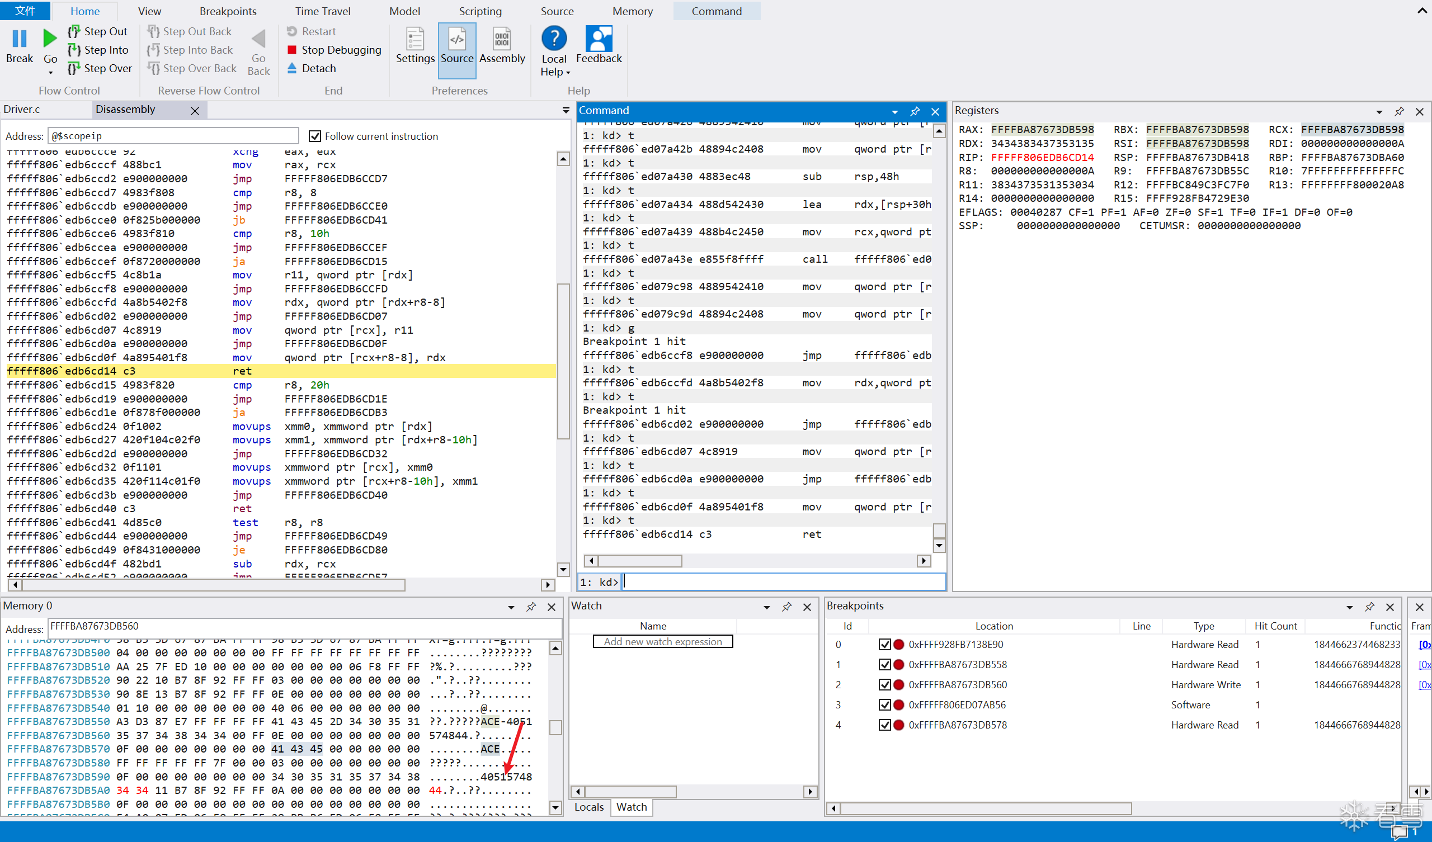
Task: Pin the Command window
Action: click(x=915, y=111)
